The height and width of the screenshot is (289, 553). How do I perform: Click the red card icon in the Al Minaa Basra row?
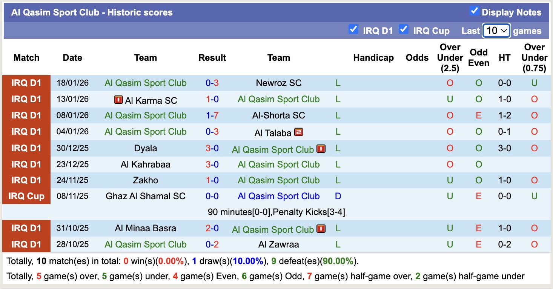coord(320,228)
